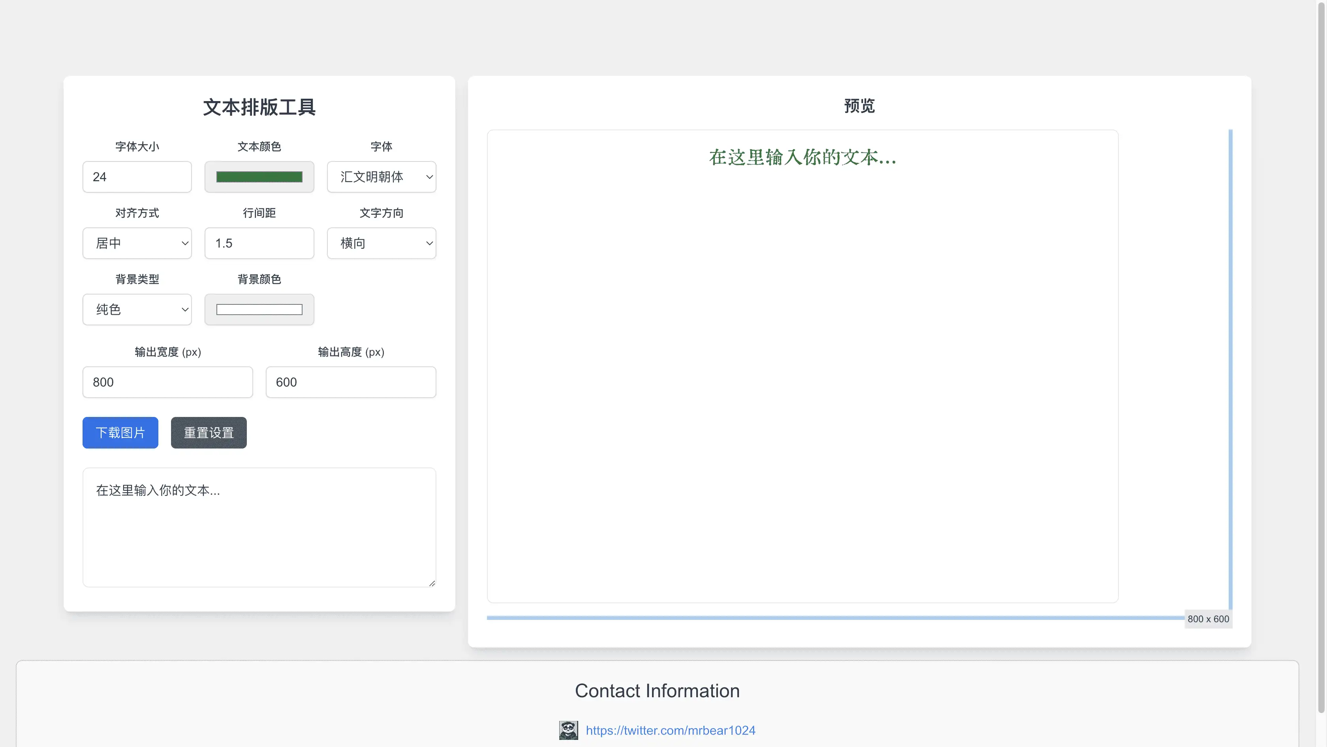
Task: Click the panda avatar icon next to the Twitter link
Action: (x=568, y=730)
